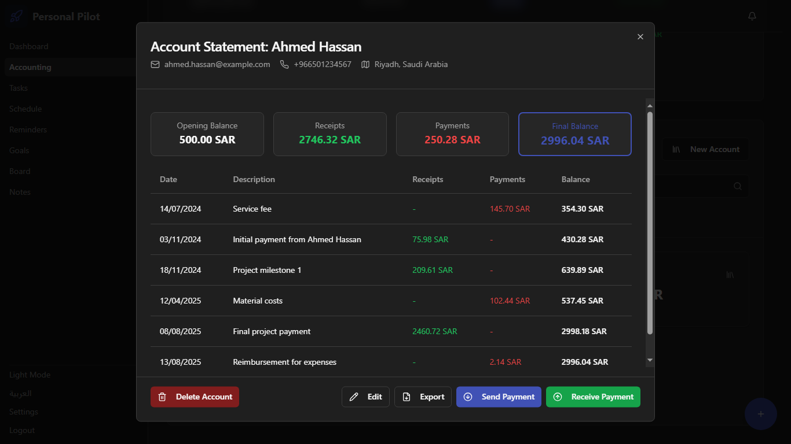This screenshot has width=791, height=444.
Task: Close the account statement dialog
Action: 640,36
